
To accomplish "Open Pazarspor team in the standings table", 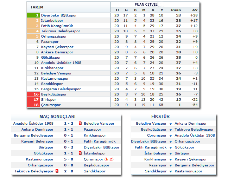I will pyautogui.click(x=50, y=41).
